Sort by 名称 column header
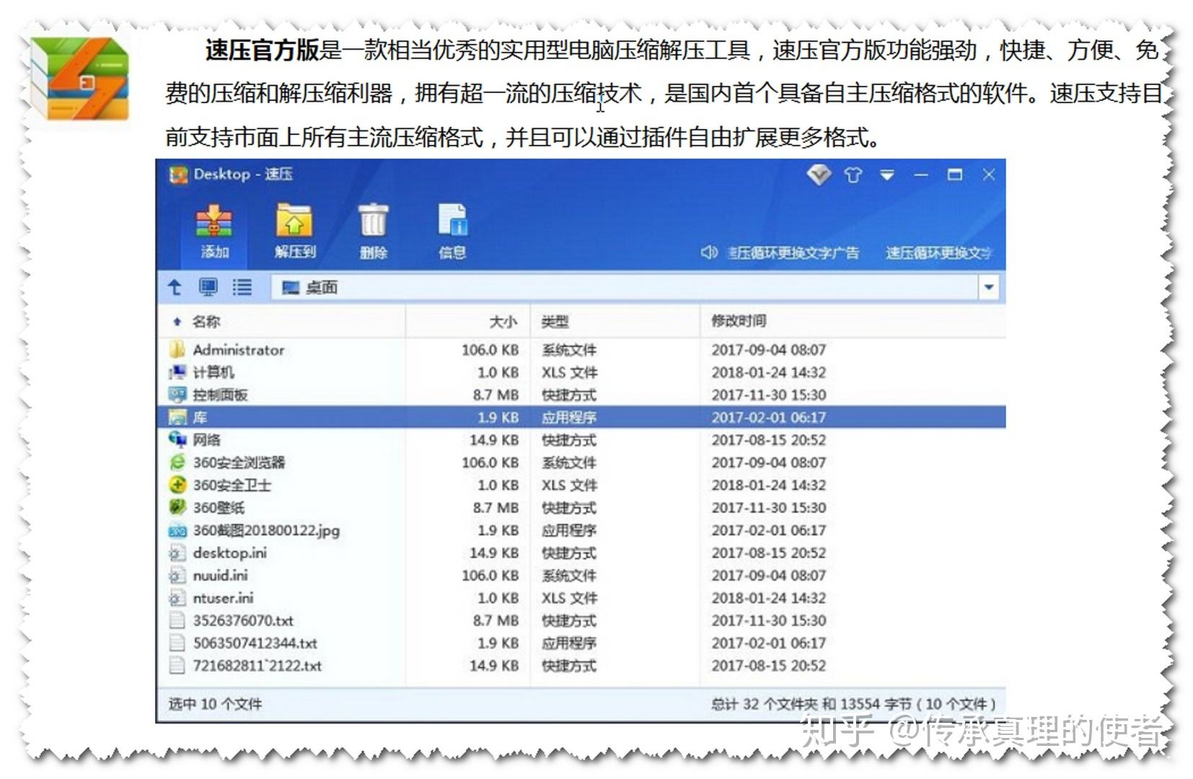The height and width of the screenshot is (779, 1193). (206, 322)
